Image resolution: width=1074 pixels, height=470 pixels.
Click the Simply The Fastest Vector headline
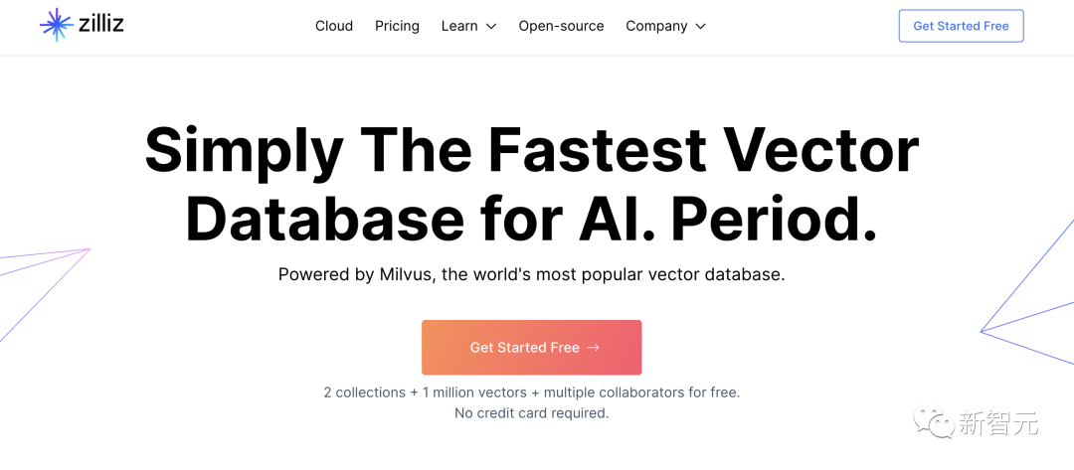coord(531,151)
